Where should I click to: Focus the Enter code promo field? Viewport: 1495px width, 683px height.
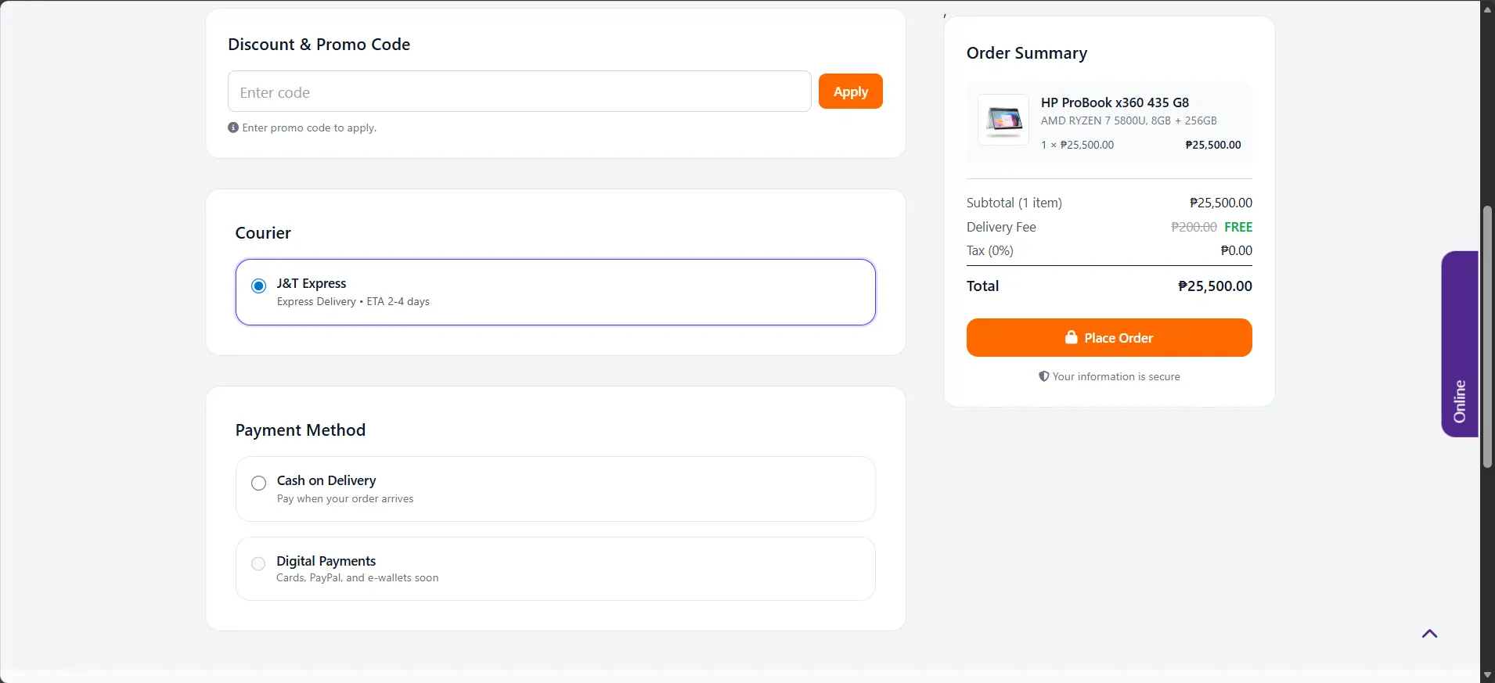[519, 92]
